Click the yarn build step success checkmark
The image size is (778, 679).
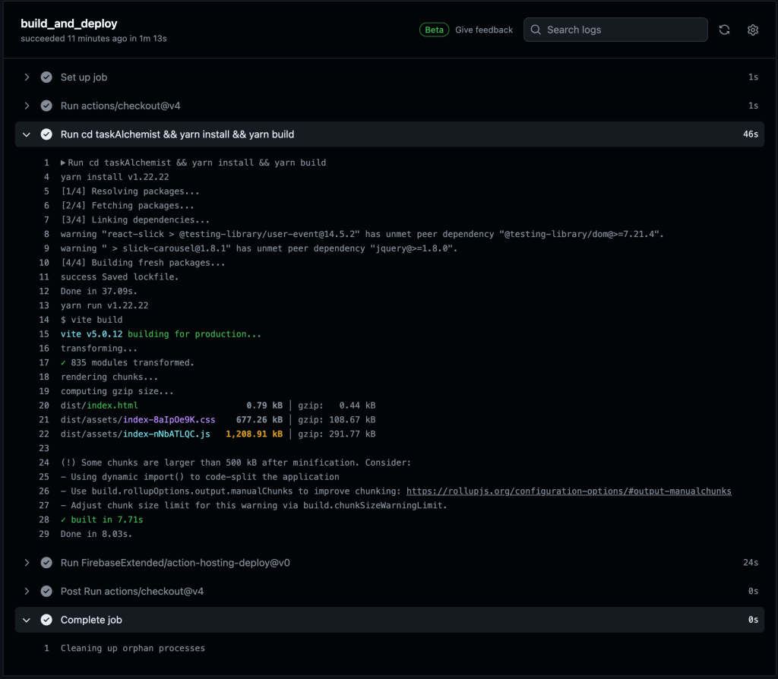pos(46,134)
